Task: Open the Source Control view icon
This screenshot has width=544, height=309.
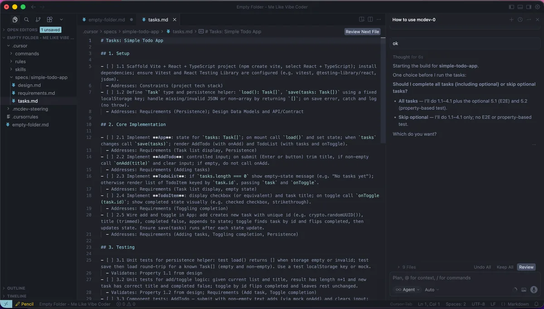Action: coord(38,19)
